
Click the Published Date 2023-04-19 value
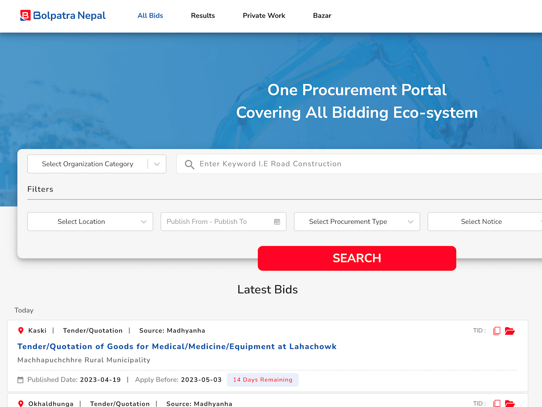click(x=100, y=380)
